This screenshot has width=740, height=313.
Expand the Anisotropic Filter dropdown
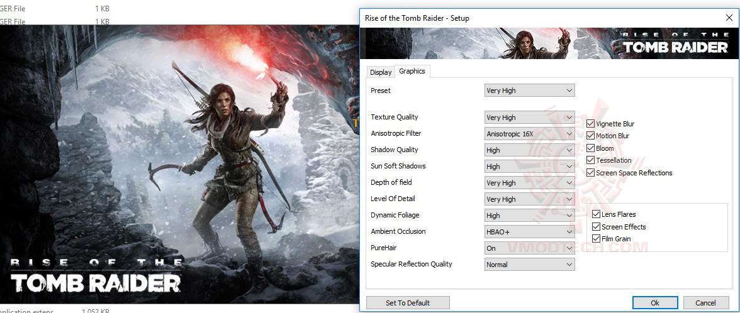tap(530, 134)
